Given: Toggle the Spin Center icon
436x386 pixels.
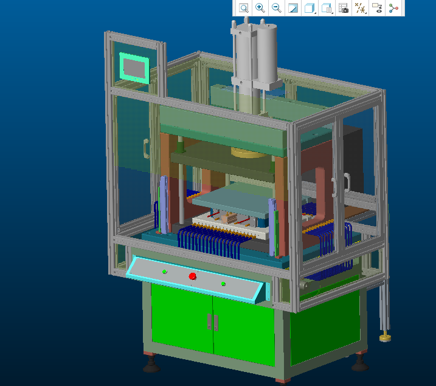Looking at the screenshot, I should coord(393,8).
